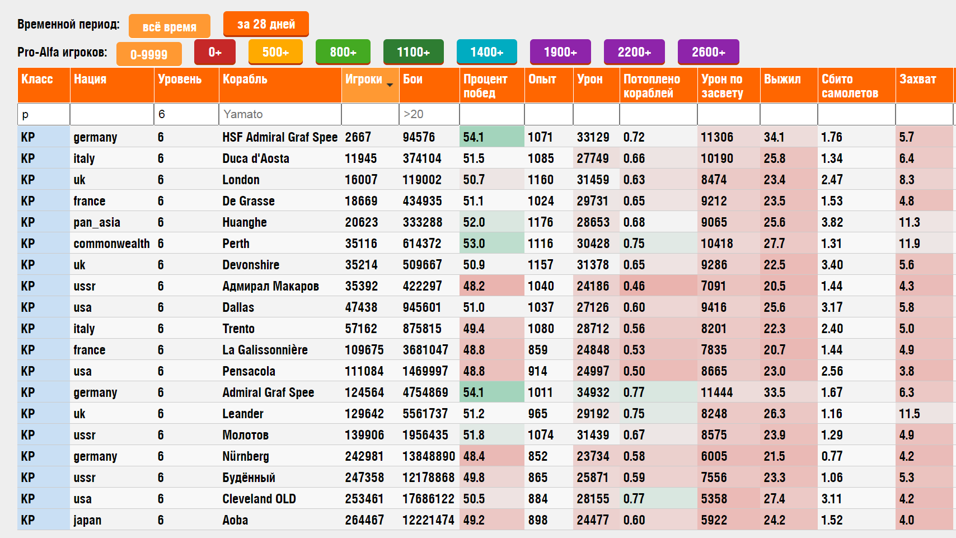
Task: Focus the Бои filter input field
Action: click(x=429, y=114)
